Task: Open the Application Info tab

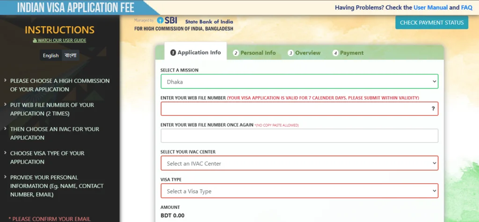Action: click(x=196, y=52)
